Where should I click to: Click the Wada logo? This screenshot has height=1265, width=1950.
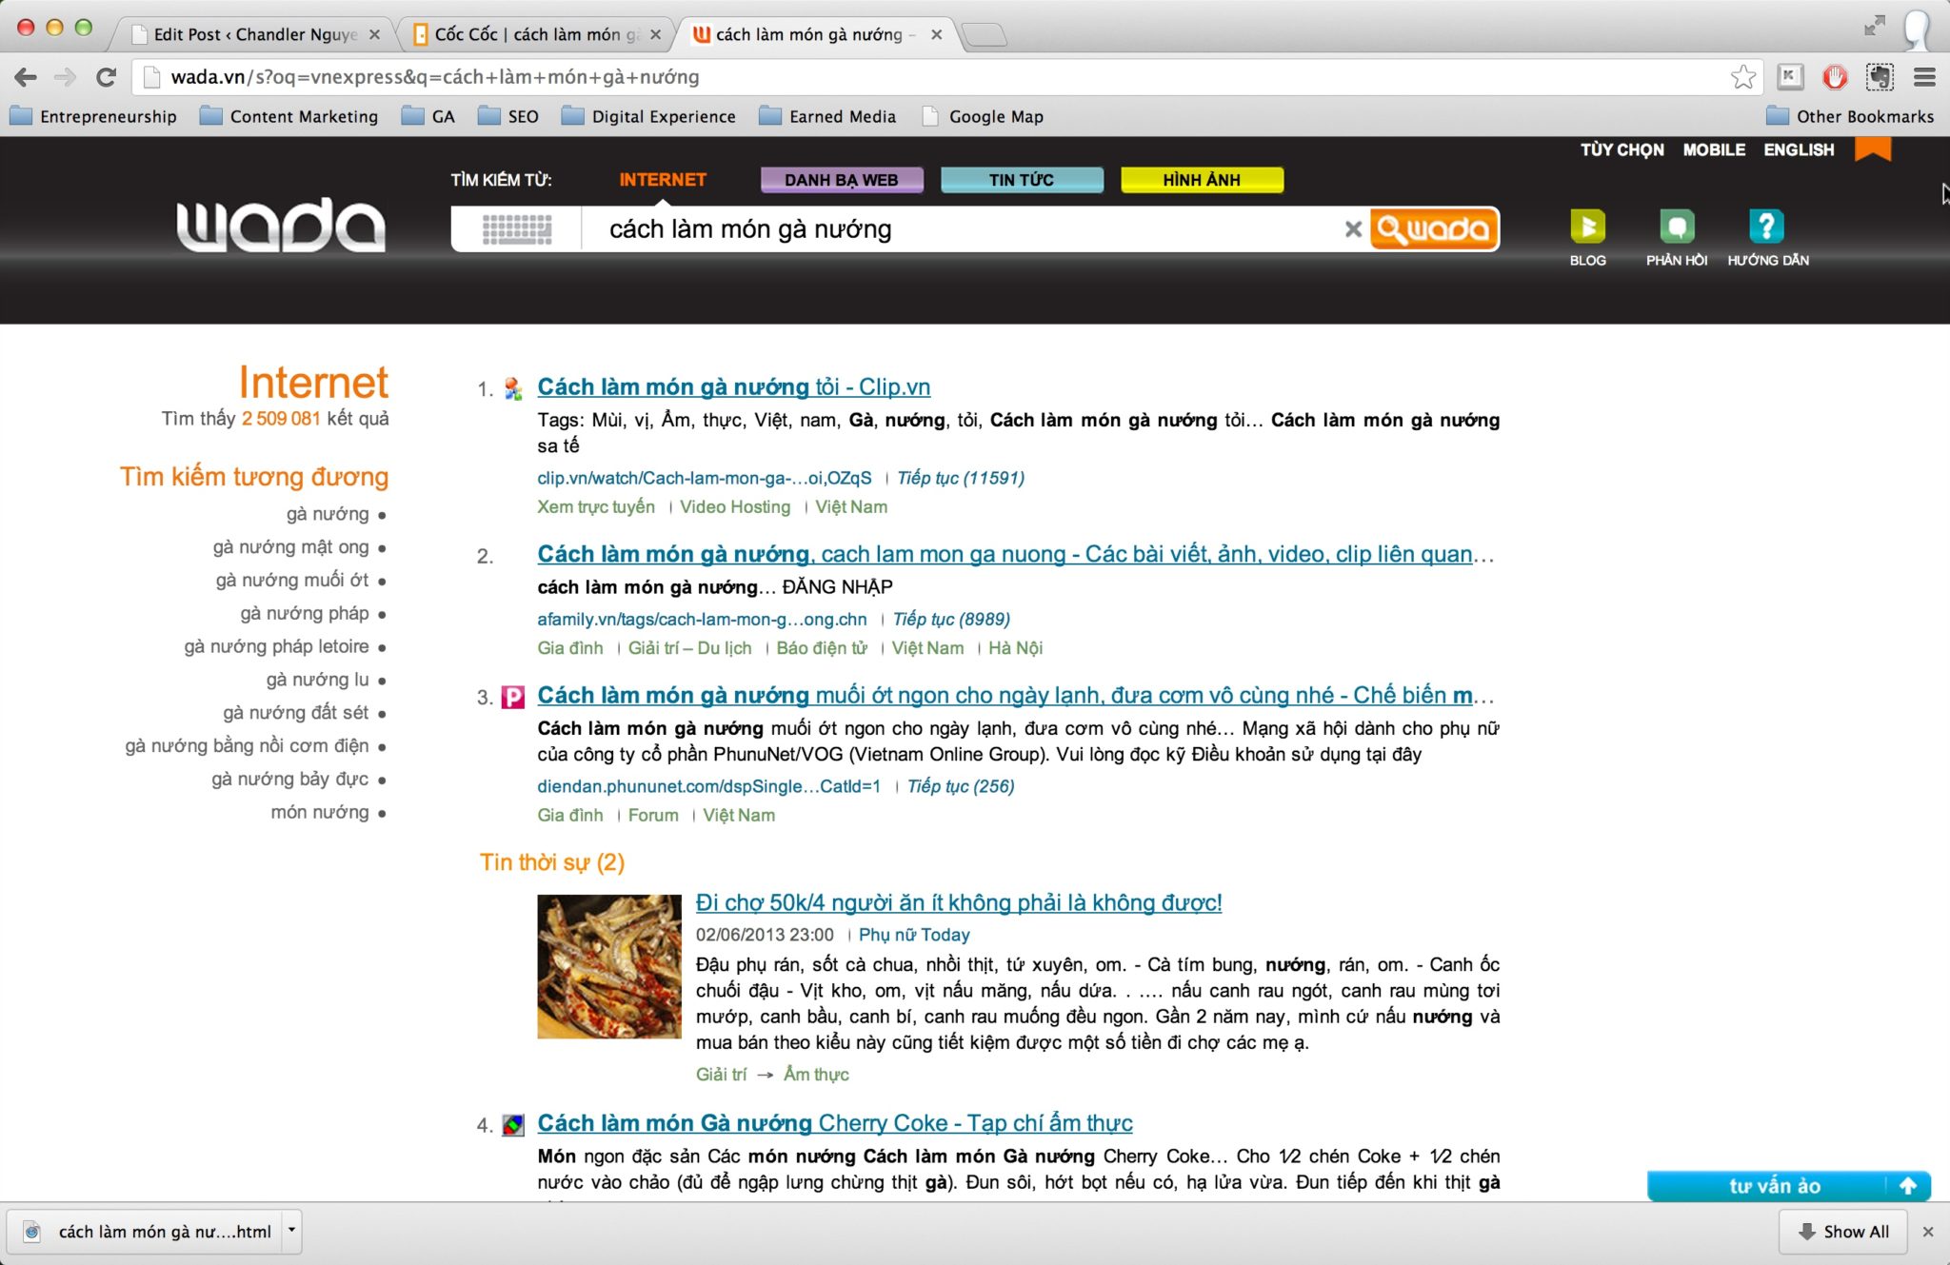[x=281, y=226]
